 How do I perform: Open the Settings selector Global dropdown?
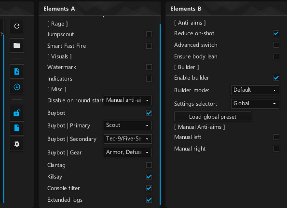tap(255, 104)
